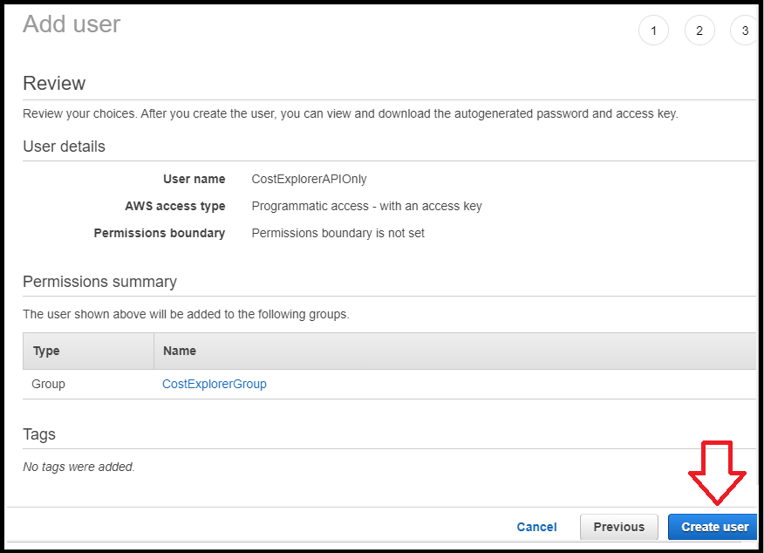Jump to step 2 indicator circle
The width and height of the screenshot is (764, 553).
(699, 31)
